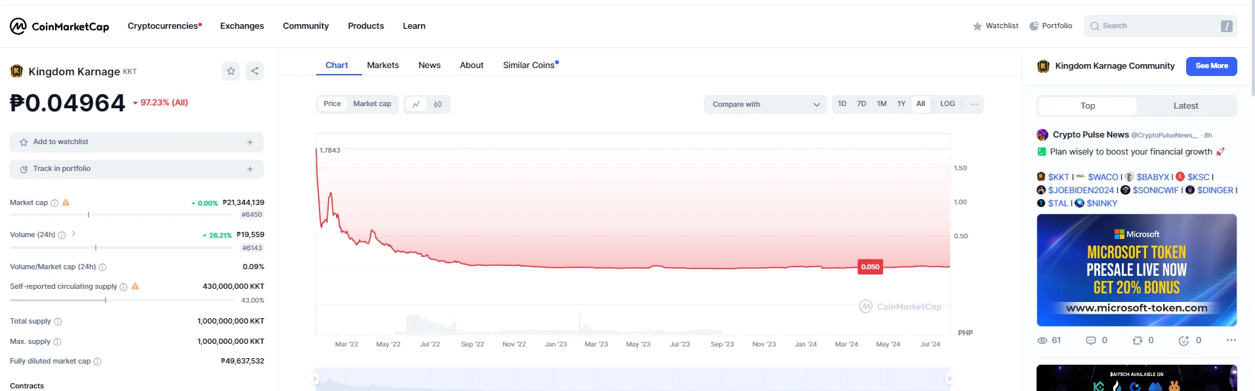Click circulating supply info icon
Screen dimensions: 1255x391
pyautogui.click(x=123, y=287)
